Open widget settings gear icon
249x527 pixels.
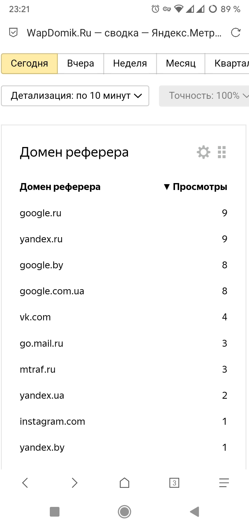click(203, 152)
